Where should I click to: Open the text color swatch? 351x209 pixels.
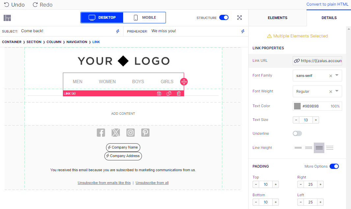pyautogui.click(x=297, y=106)
